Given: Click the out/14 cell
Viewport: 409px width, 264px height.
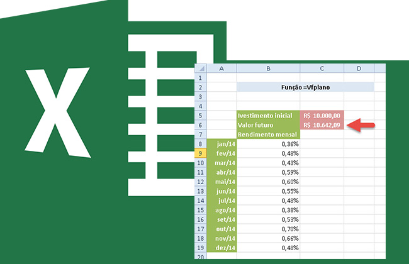Looking at the screenshot, I should tap(221, 229).
